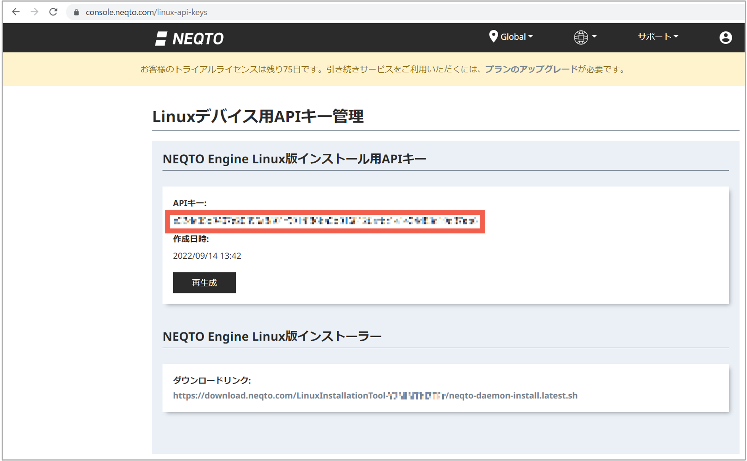747x461 pixels.
Task: Open the Global region dropdown
Action: click(513, 37)
